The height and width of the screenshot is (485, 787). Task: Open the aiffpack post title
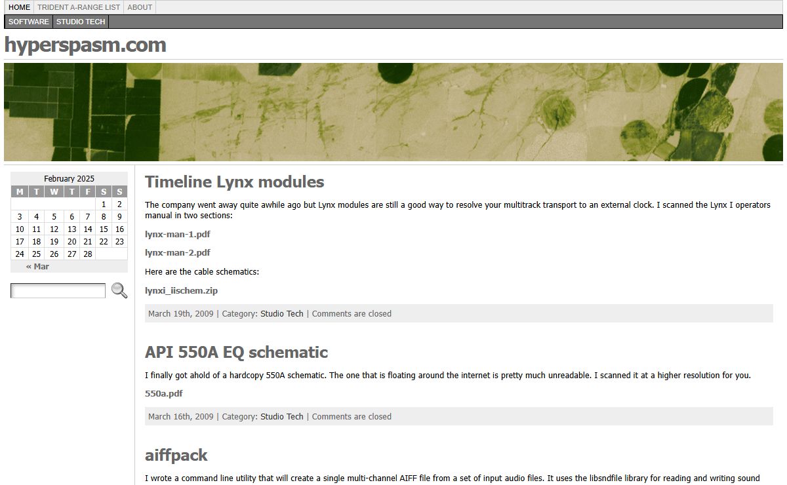click(x=176, y=456)
